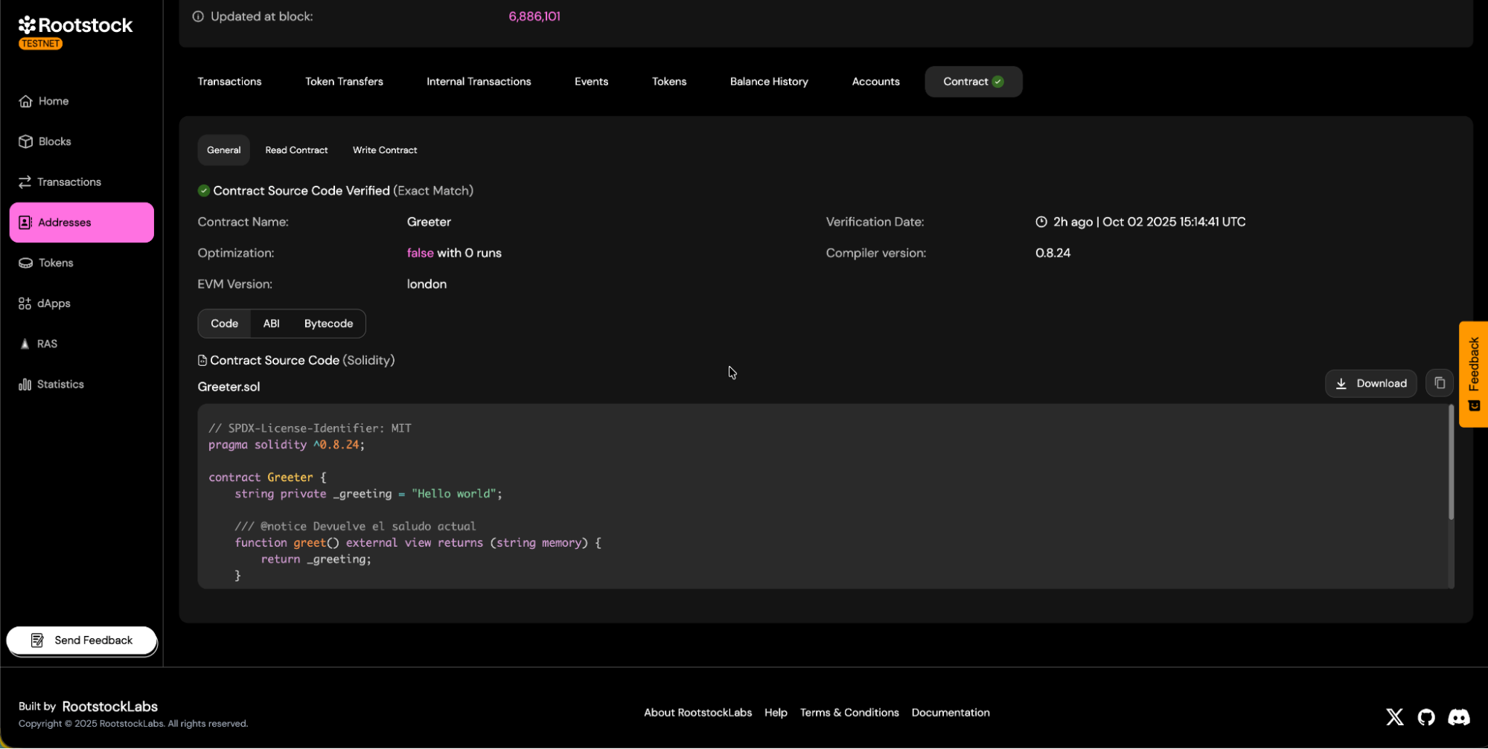1488x749 pixels.
Task: Click the Send Feedback button
Action: (82, 640)
